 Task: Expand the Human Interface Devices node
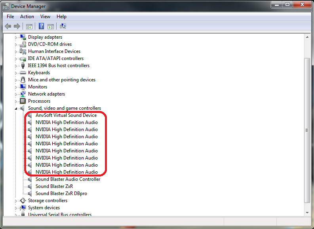tap(16, 52)
